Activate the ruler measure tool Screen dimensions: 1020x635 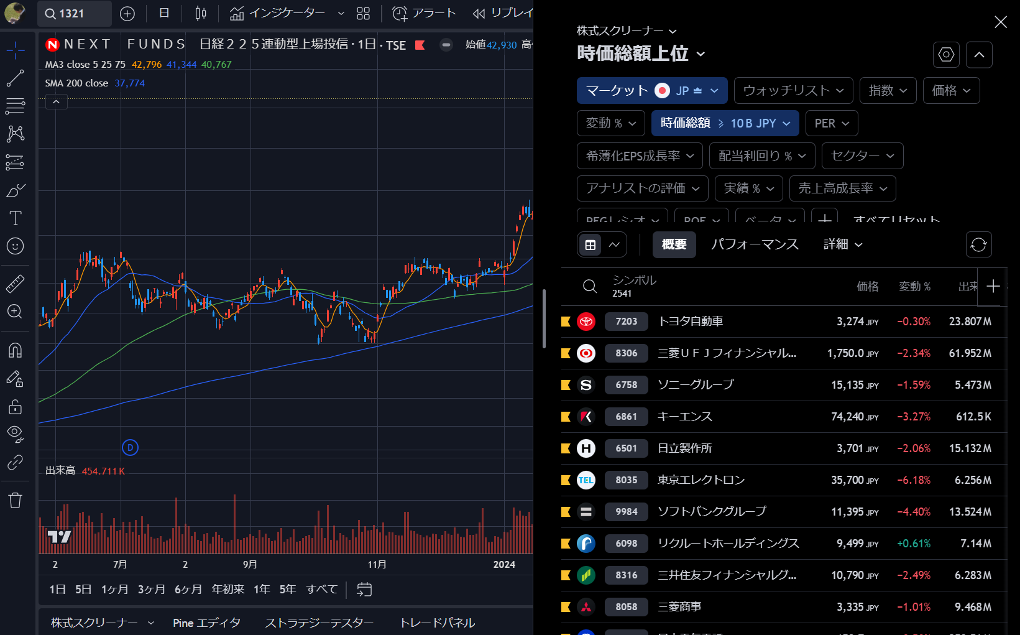point(15,283)
